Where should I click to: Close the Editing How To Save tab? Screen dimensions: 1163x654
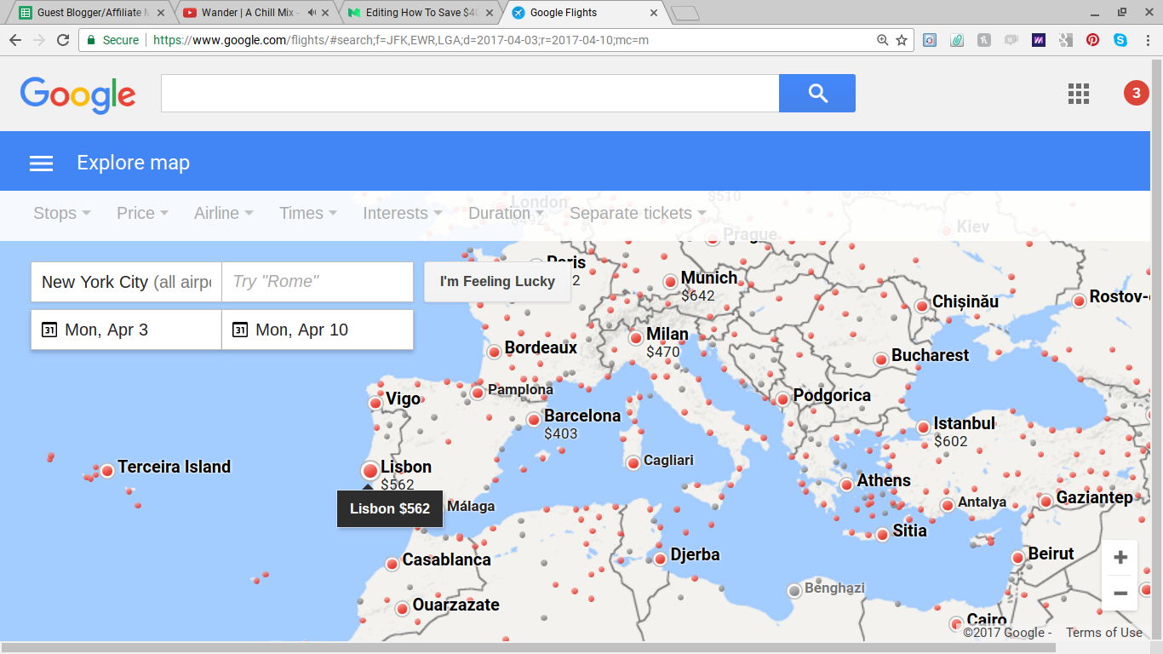(490, 13)
